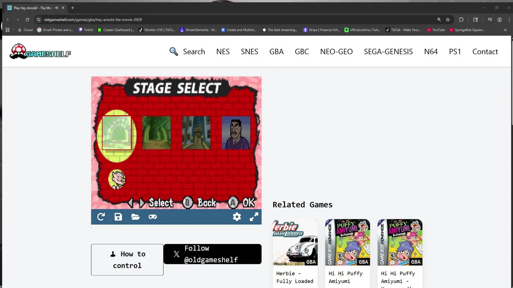Open the iCloud bookmark
This screenshot has height=288, width=513.
[25, 30]
